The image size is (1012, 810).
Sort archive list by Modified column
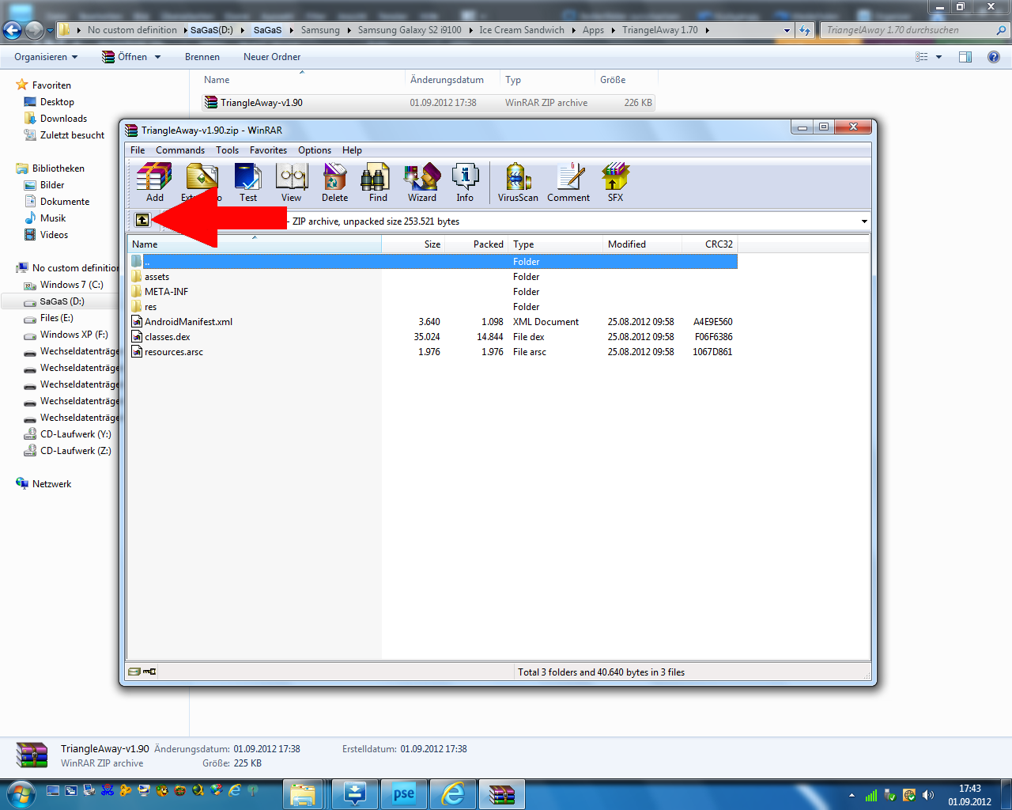(642, 244)
